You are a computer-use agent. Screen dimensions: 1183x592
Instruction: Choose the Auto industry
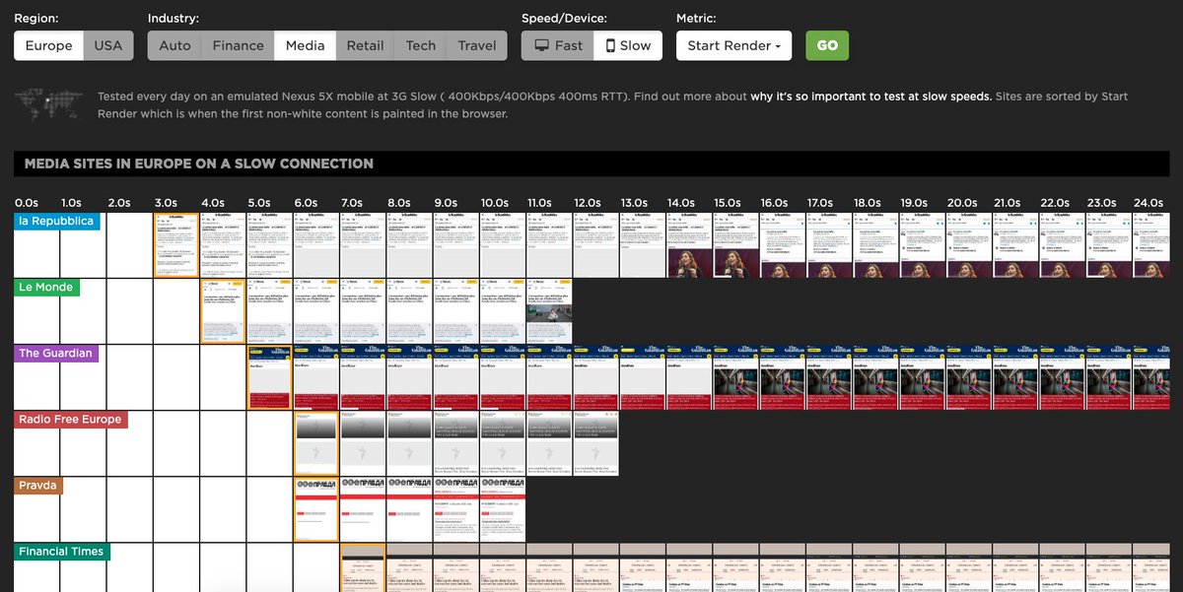coord(174,45)
